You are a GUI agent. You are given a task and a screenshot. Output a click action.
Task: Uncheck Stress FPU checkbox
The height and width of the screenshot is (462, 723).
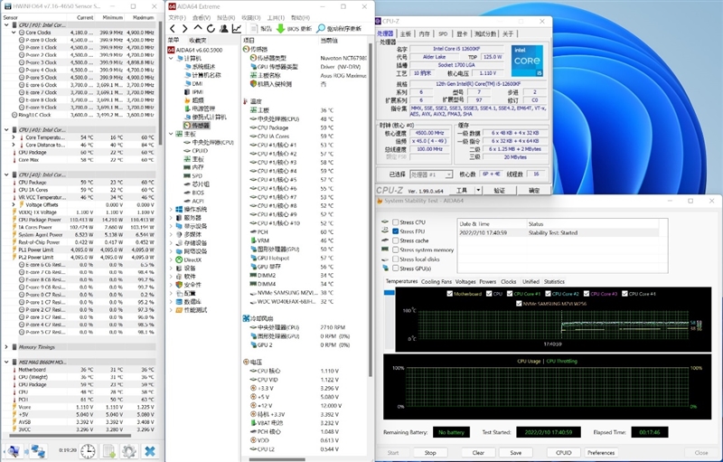[395, 231]
